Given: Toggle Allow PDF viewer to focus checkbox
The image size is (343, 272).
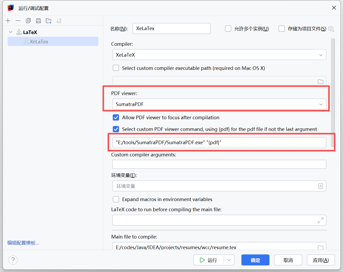Looking at the screenshot, I should [116, 118].
